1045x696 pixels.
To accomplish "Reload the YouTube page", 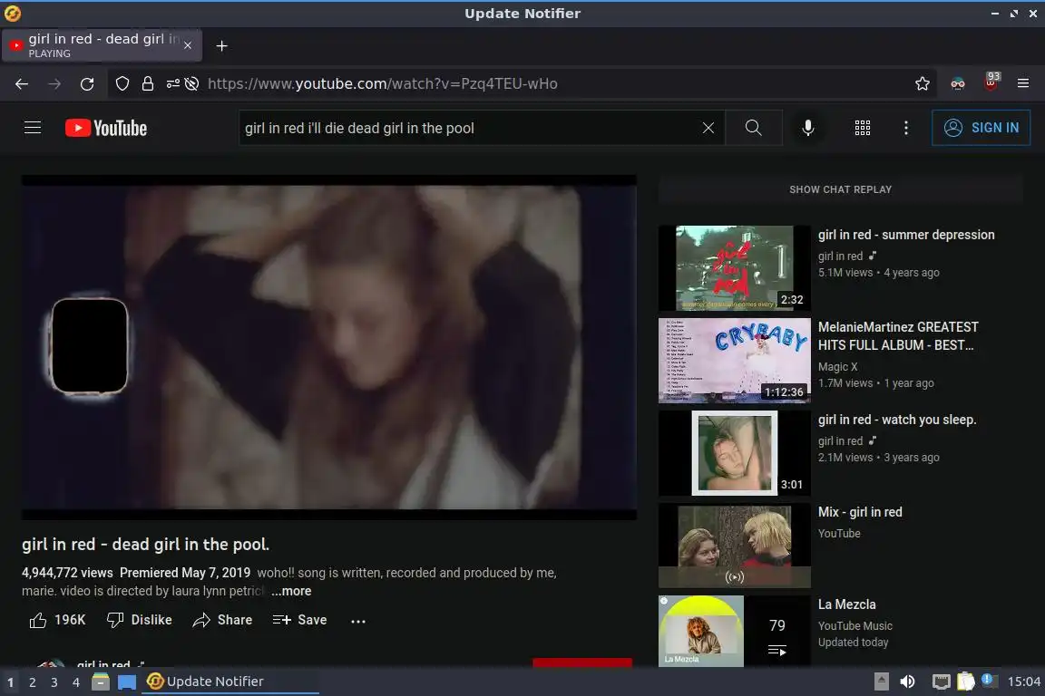I will tap(87, 84).
